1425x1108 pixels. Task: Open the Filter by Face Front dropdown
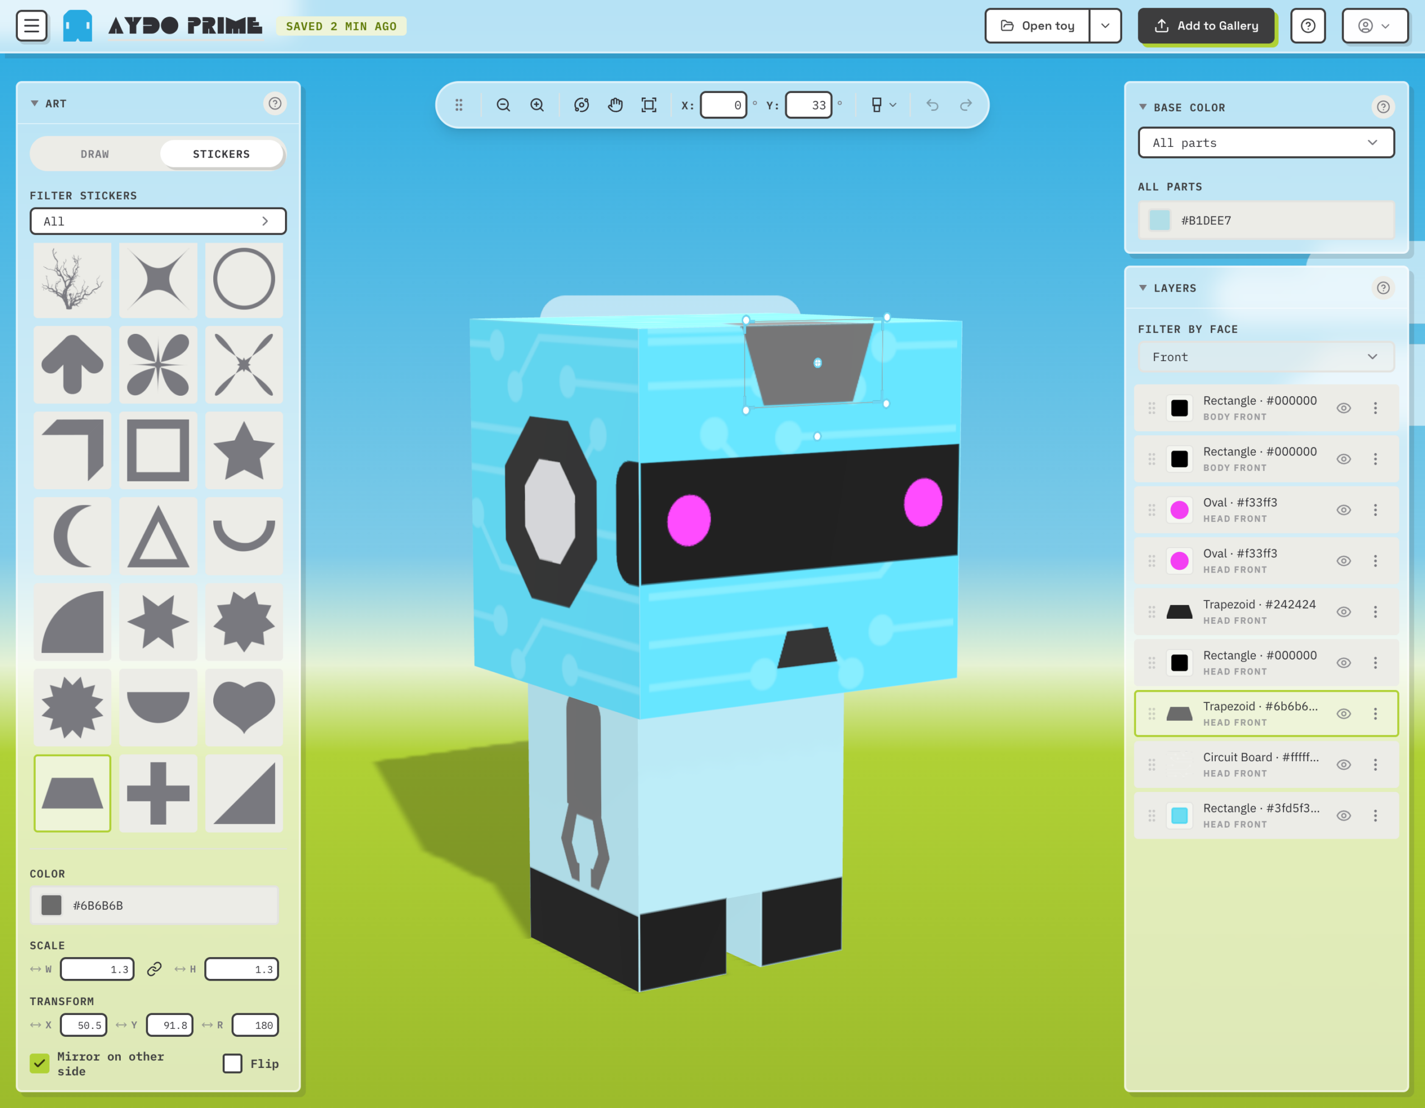coord(1266,357)
